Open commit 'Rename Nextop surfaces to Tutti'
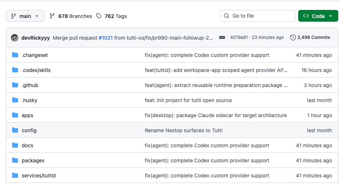 coord(183,130)
